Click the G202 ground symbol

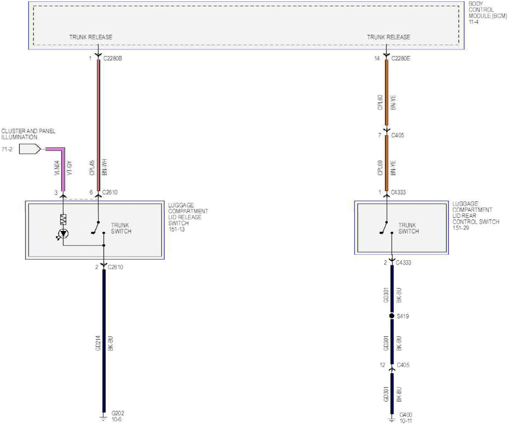(104, 417)
